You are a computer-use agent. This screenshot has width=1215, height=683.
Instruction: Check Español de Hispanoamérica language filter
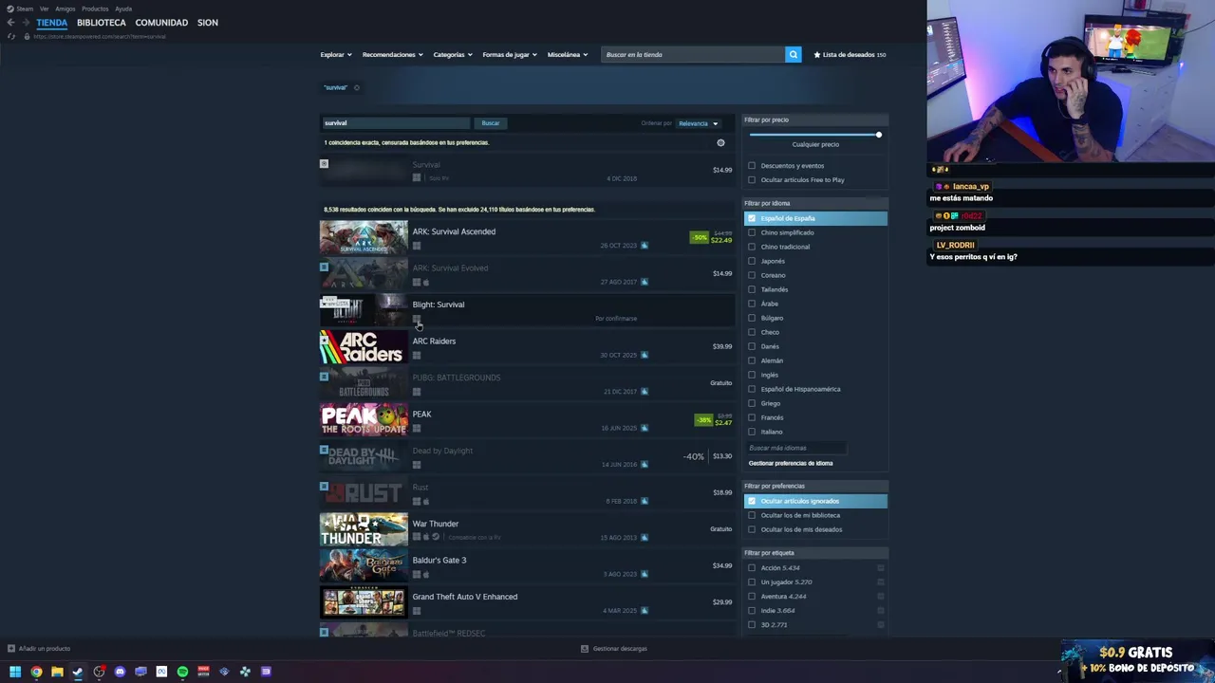point(752,389)
